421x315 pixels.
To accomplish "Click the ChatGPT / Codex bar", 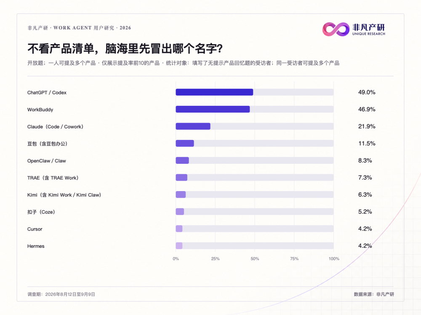I will (214, 92).
